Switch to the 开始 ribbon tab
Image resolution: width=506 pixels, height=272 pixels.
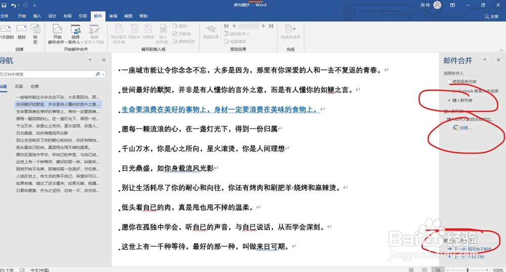pyautogui.click(x=22, y=16)
